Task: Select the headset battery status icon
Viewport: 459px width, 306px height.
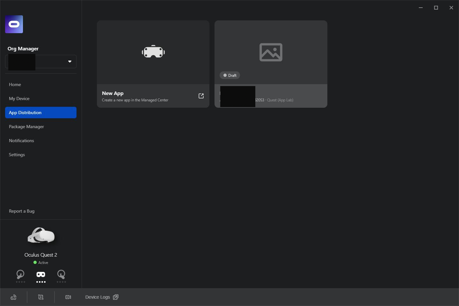Action: tap(41, 274)
